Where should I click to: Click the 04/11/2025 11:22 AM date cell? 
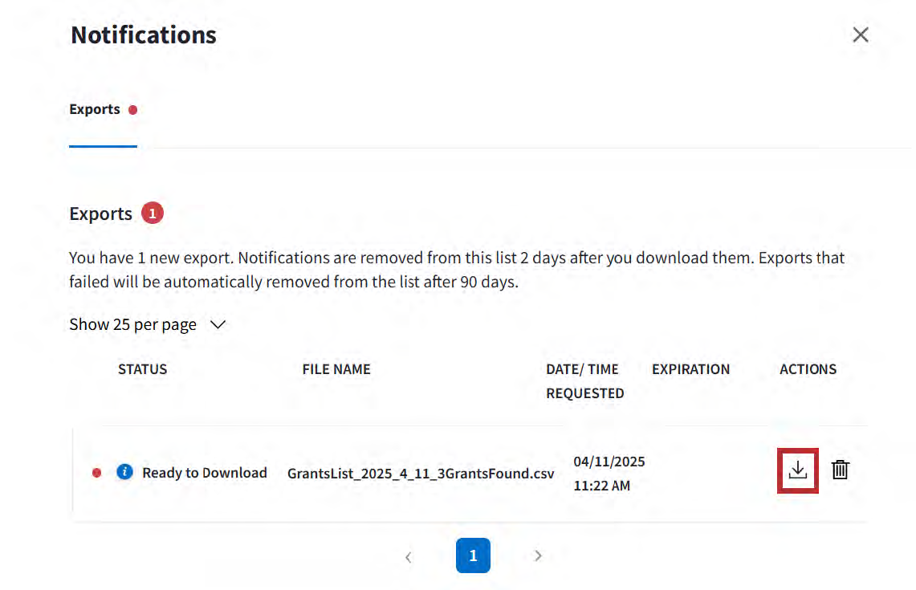[609, 474]
